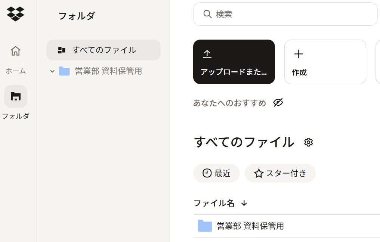This screenshot has width=380, height=242.
Task: Click the plus icon for 作成
Action: (299, 54)
